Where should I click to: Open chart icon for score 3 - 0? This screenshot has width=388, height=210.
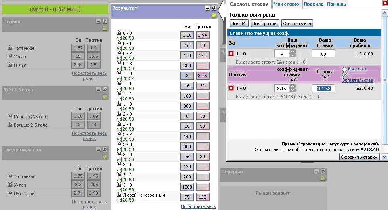tap(119, 154)
